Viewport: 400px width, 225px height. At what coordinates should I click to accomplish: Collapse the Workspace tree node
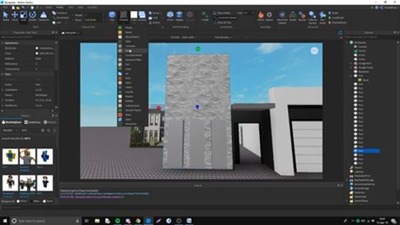coord(347,42)
